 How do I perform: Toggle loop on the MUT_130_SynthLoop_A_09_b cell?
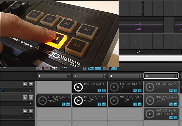(x=171, y=118)
